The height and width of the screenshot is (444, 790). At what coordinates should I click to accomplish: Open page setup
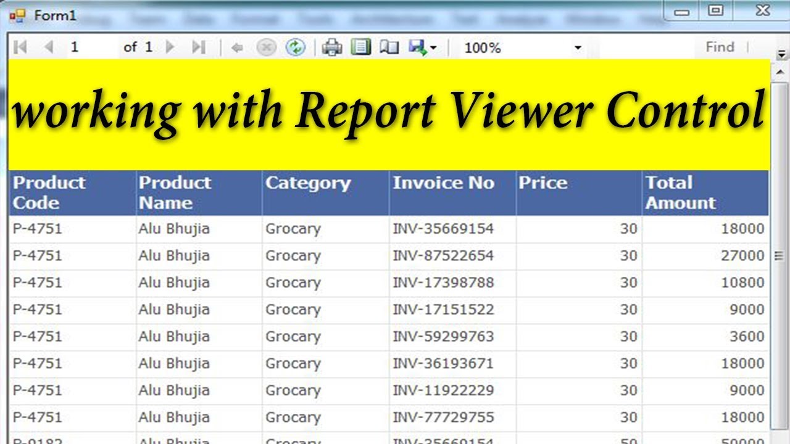(389, 47)
